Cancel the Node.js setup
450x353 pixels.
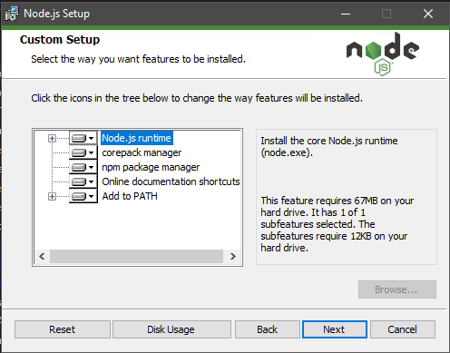[403, 329]
